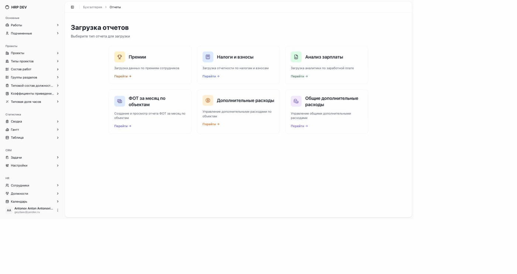The height and width of the screenshot is (274, 517).
Task: Click the Анализ зарплаты card title
Action: pos(324,57)
